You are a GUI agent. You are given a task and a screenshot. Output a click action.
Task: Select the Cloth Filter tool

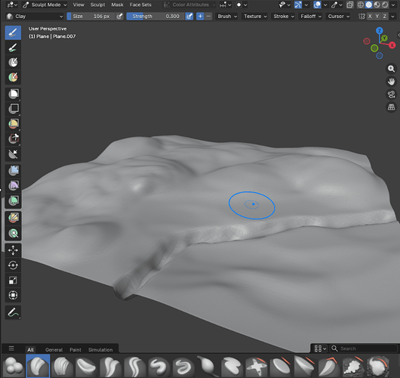(x=13, y=186)
